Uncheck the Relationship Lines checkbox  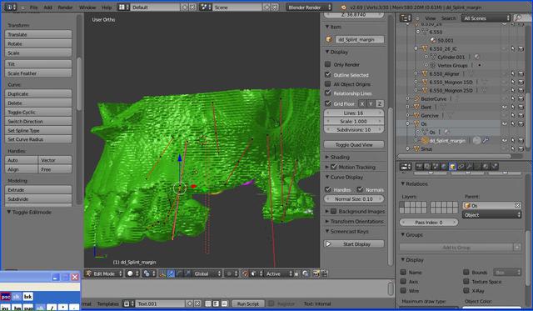[327, 93]
